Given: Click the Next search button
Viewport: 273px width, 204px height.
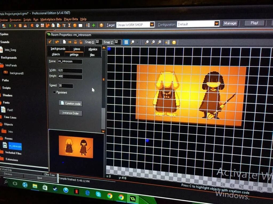Looking at the screenshot, I should click(x=40, y=178).
